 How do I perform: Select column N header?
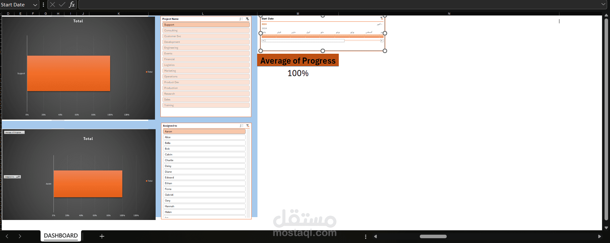(449, 13)
